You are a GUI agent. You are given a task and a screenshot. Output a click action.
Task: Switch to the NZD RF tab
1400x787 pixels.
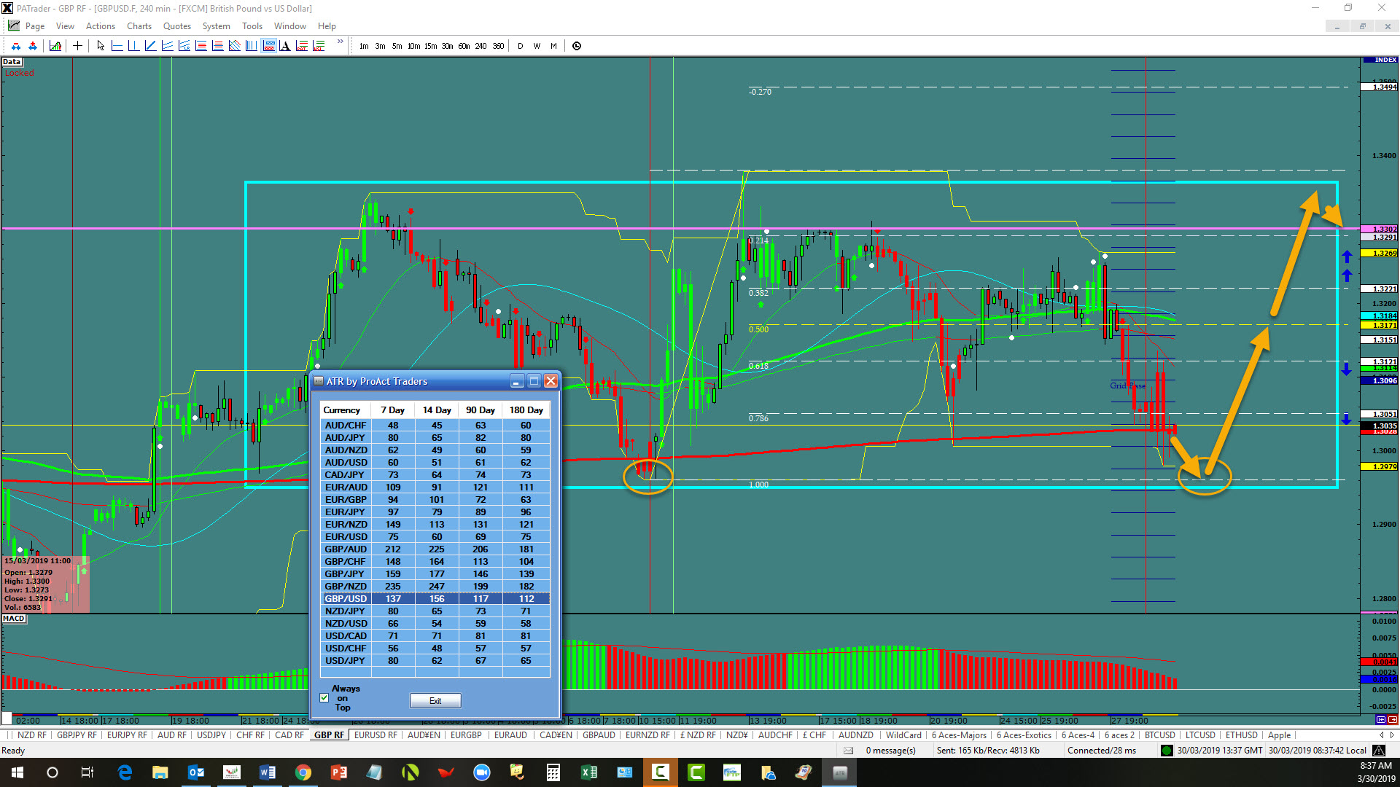(x=31, y=735)
